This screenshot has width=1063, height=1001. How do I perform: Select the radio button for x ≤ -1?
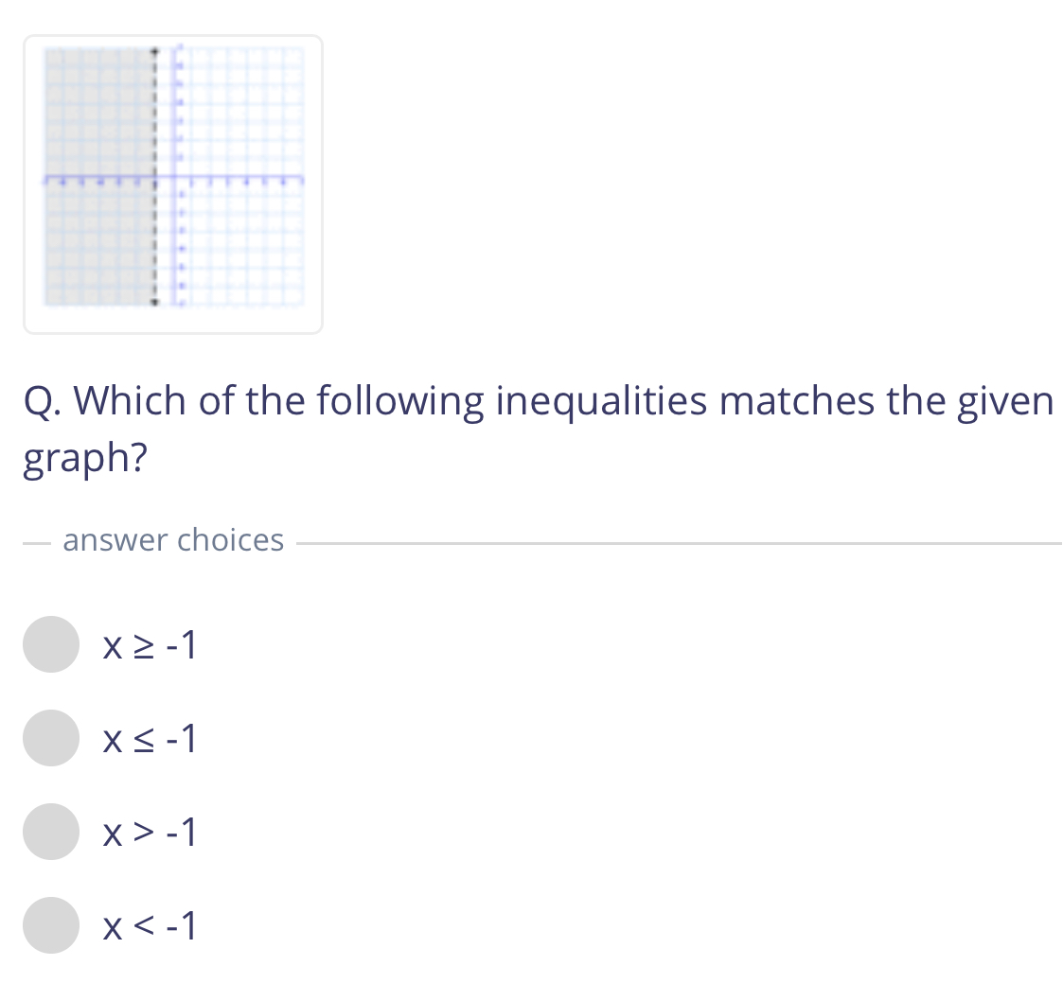click(x=49, y=738)
